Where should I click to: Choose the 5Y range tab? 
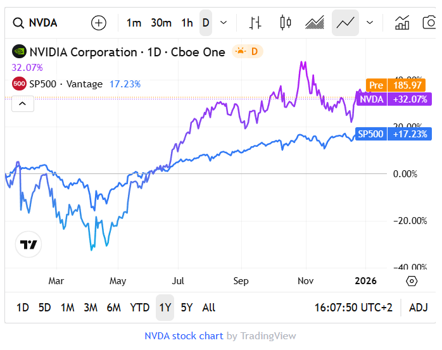pyautogui.click(x=186, y=308)
